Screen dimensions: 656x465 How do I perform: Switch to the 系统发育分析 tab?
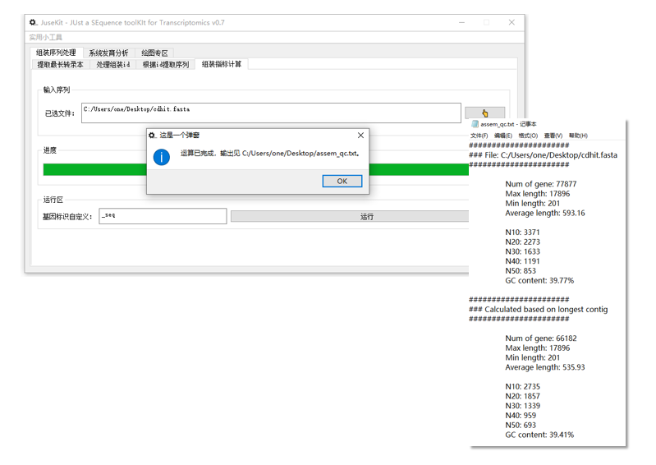(x=108, y=53)
